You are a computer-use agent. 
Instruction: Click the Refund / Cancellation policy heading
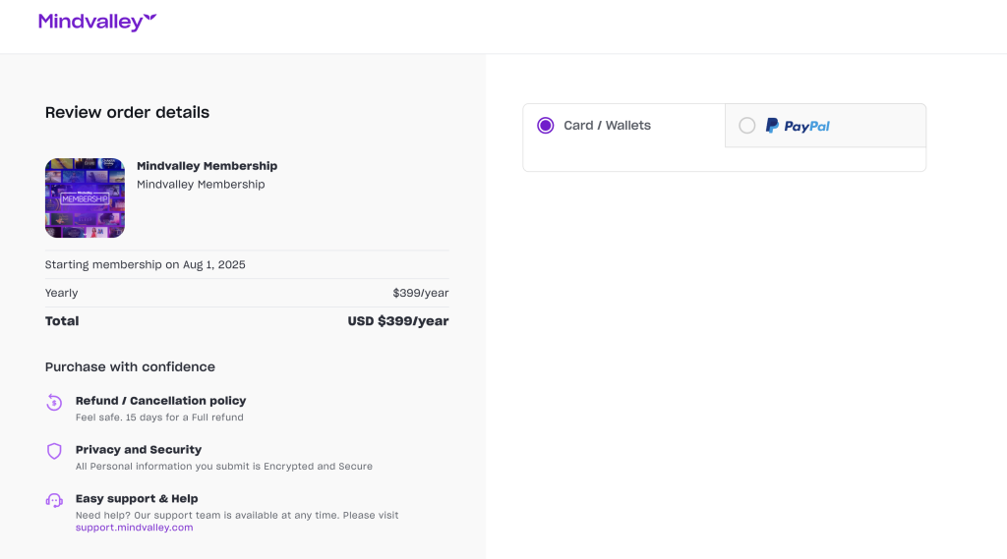coord(160,401)
